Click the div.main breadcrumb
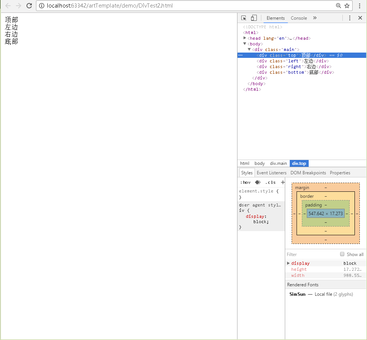Screen dimensions: 367x340 278,163
